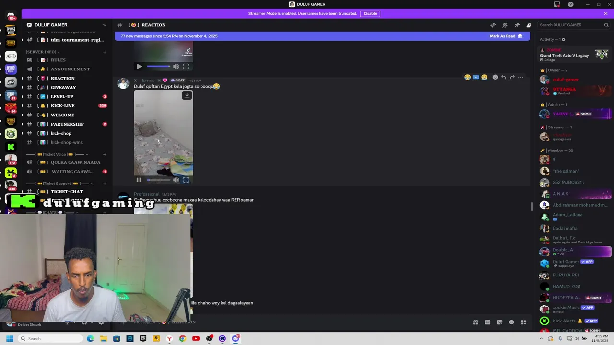This screenshot has width=614, height=345.
Task: Mute the upper TikTok video volume
Action: click(x=176, y=67)
